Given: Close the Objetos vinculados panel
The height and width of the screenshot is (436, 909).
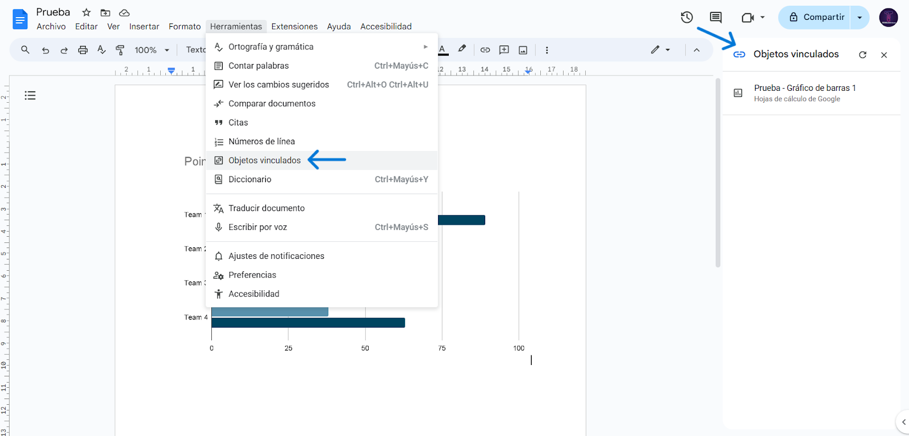Looking at the screenshot, I should click(x=884, y=54).
